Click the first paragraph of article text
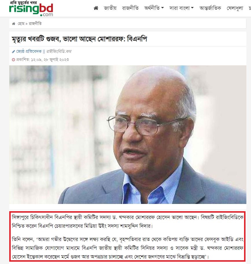 [128, 222]
